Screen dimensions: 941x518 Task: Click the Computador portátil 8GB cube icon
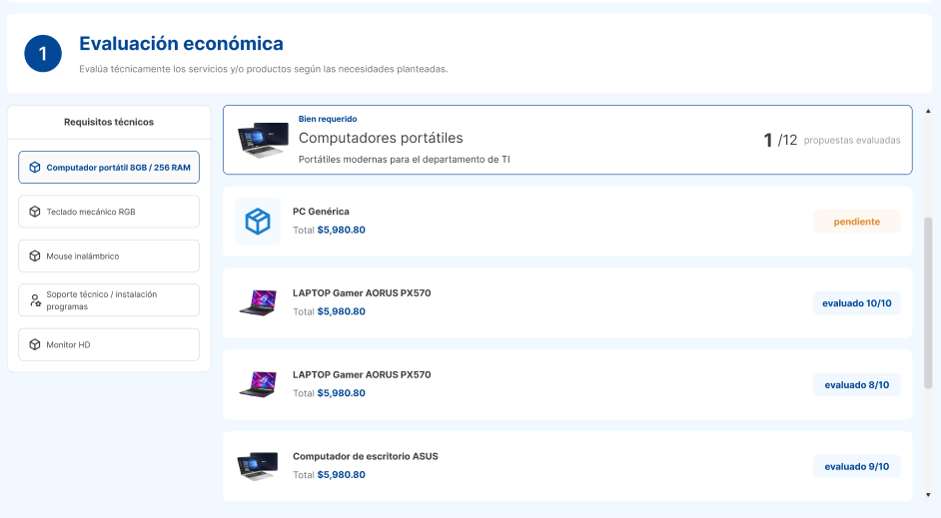[x=35, y=168]
